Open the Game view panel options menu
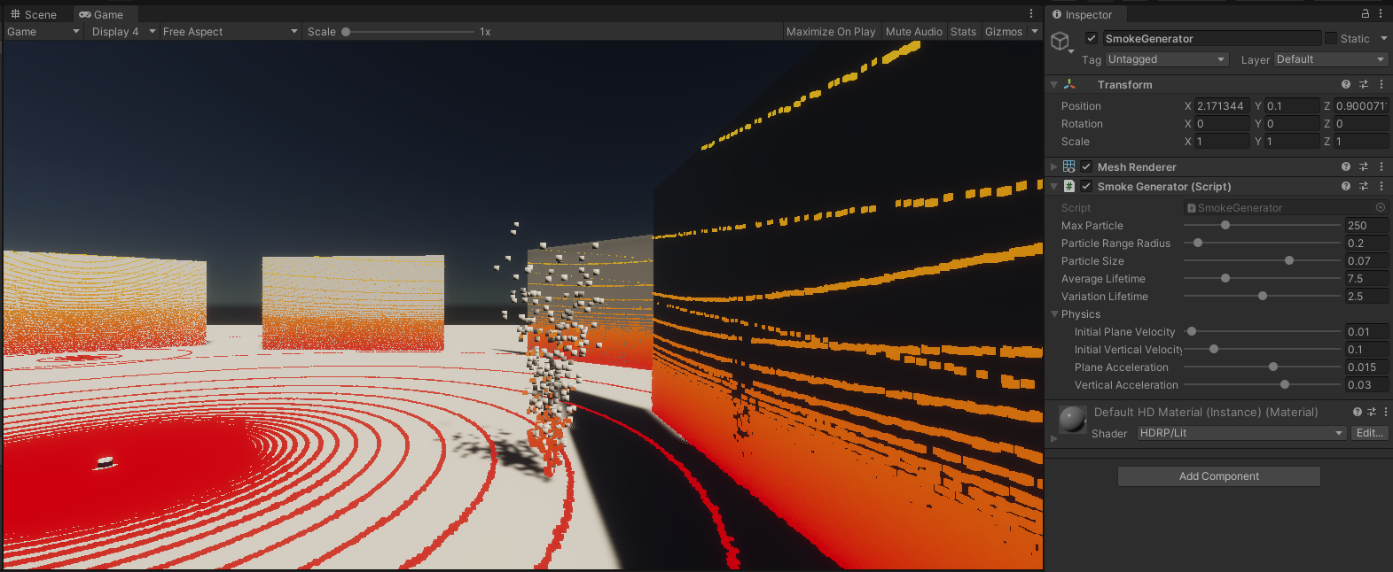Image resolution: width=1393 pixels, height=572 pixels. tap(1031, 14)
